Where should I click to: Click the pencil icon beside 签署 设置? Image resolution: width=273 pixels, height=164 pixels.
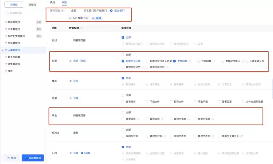(x=71, y=98)
